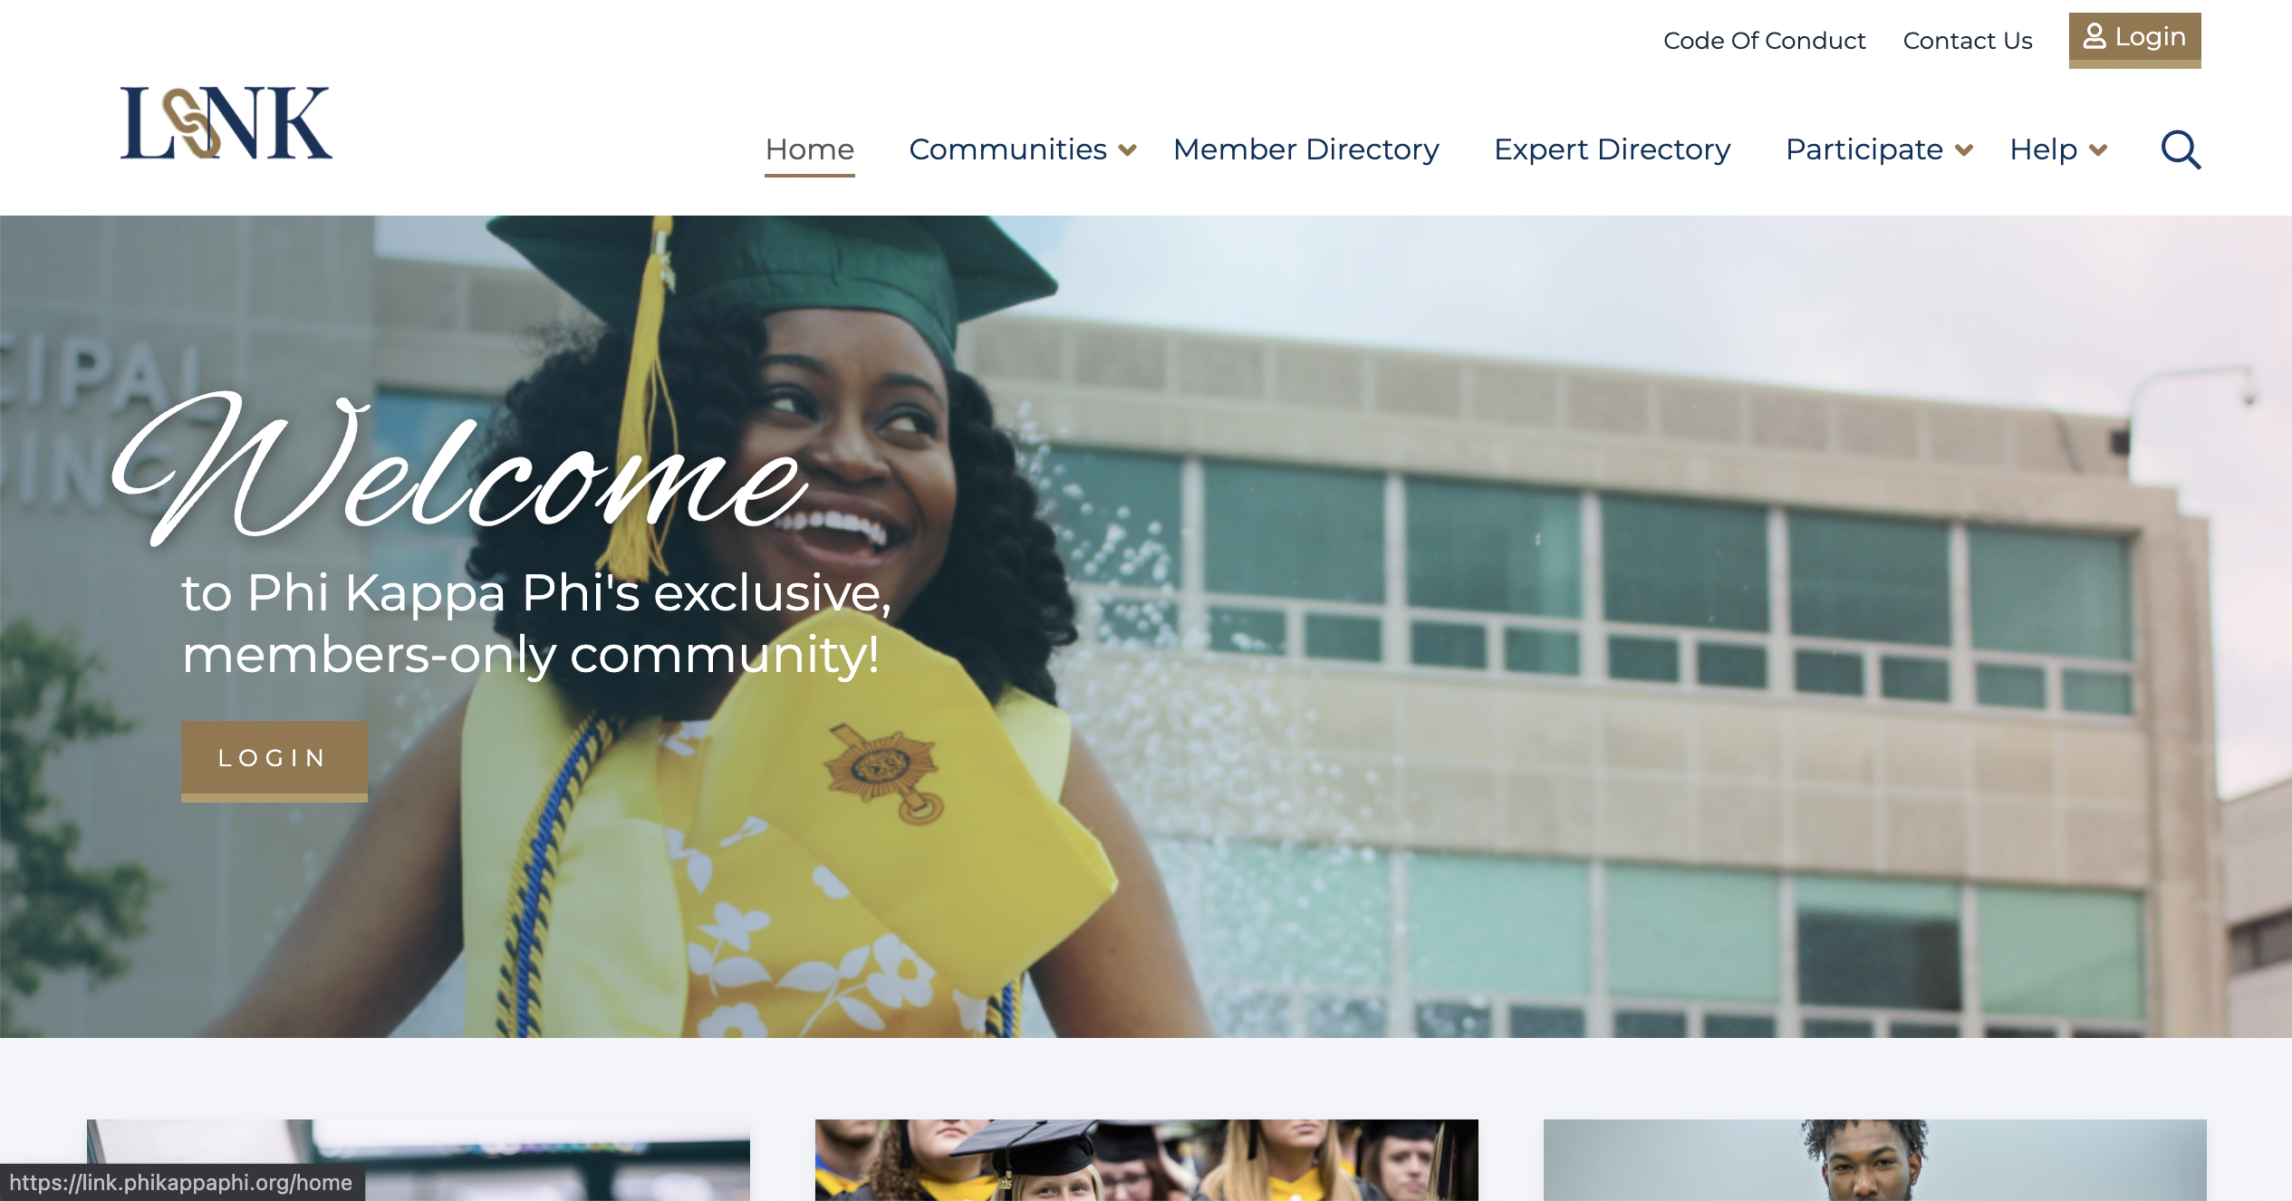Select the Help menu label

pos(2043,149)
